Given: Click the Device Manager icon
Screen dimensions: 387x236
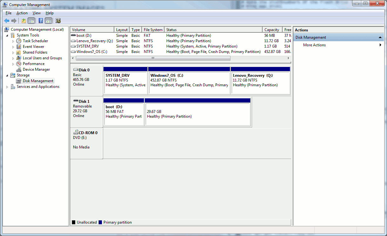Looking at the screenshot, I should (19, 69).
